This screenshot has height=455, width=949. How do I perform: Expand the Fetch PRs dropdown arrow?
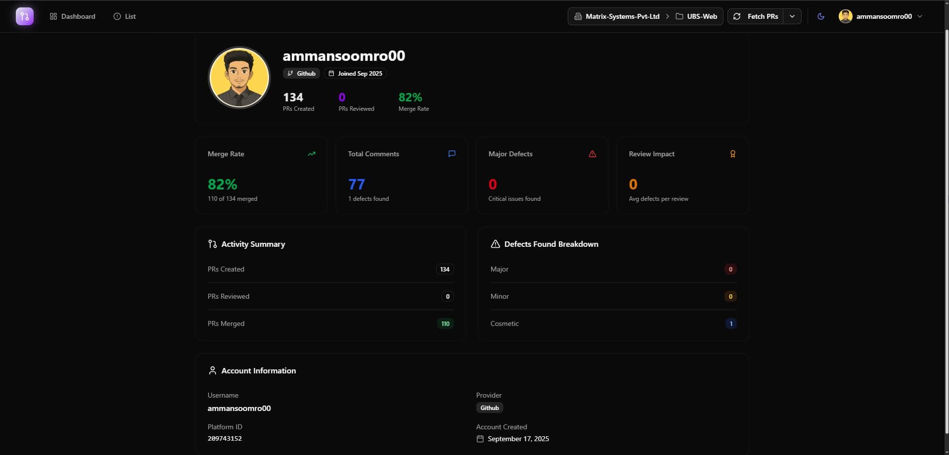(792, 16)
